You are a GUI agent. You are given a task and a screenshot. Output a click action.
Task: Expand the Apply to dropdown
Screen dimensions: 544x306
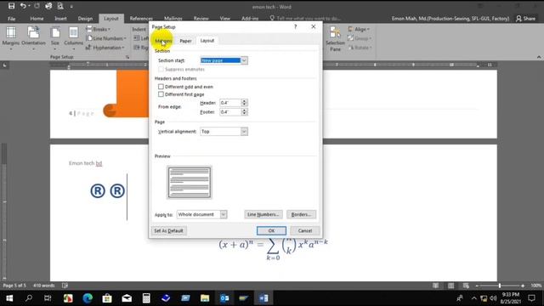(224, 214)
